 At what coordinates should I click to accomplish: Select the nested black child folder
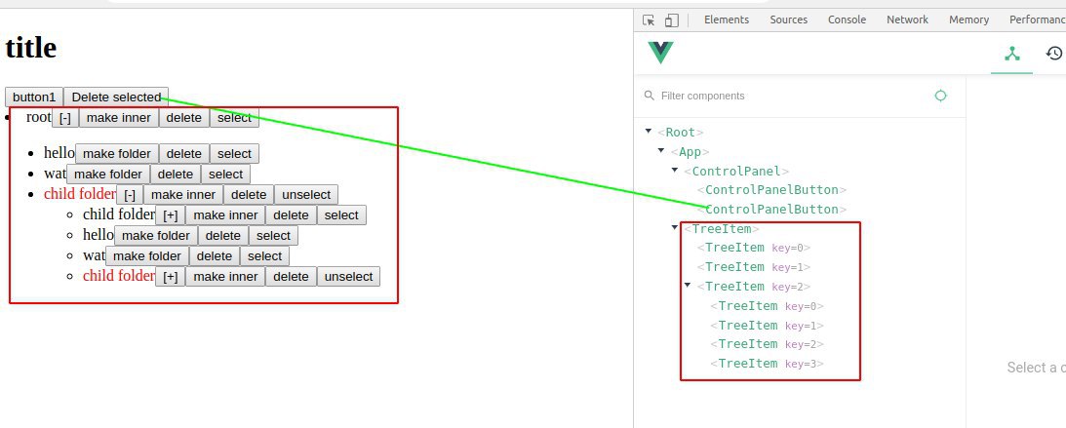[341, 215]
